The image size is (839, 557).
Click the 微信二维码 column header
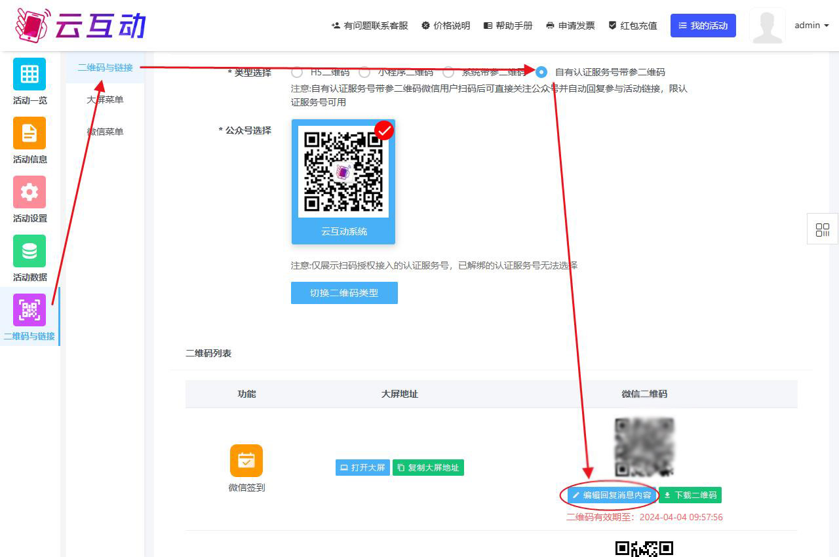(644, 394)
